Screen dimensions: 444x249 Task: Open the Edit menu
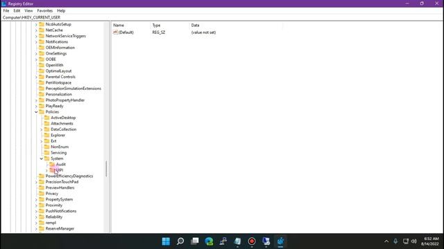(17, 10)
